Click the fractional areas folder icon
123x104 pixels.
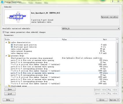point(9,86)
